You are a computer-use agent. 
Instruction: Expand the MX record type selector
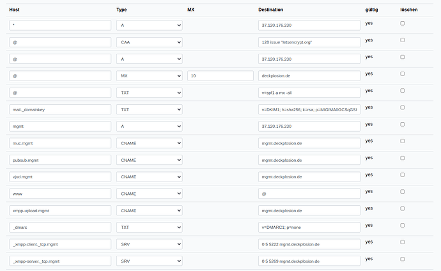pyautogui.click(x=150, y=75)
